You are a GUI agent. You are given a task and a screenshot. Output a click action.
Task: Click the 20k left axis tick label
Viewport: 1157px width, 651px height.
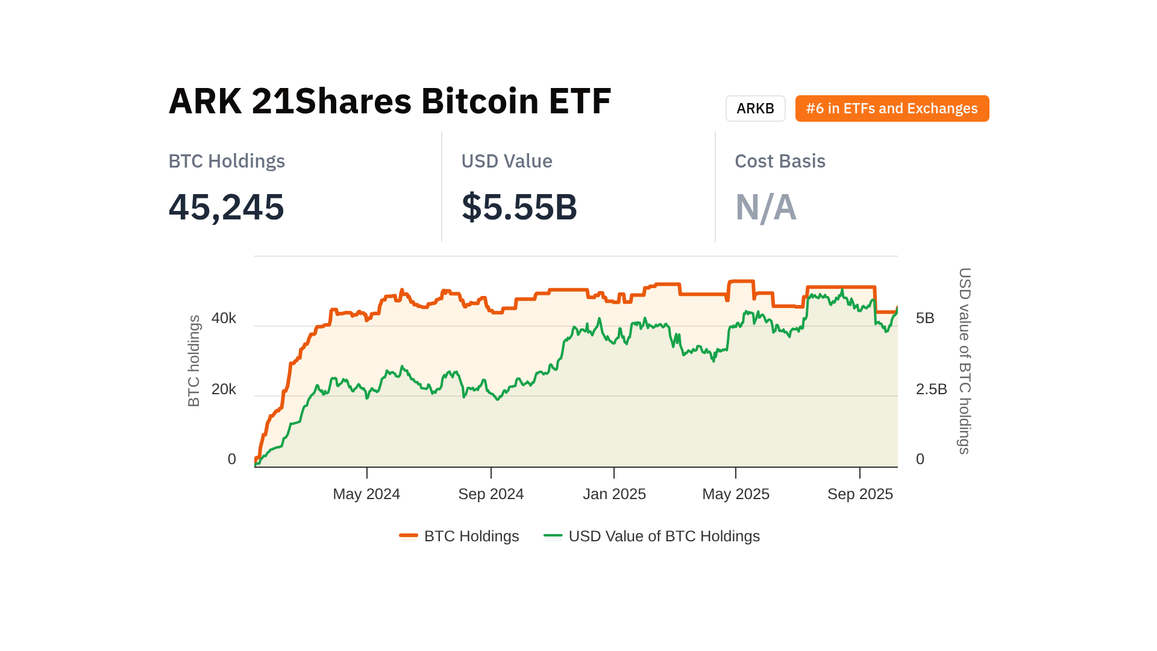(224, 389)
